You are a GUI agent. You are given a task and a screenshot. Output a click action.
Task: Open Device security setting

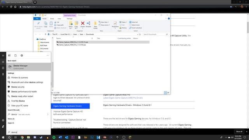(x=18, y=87)
